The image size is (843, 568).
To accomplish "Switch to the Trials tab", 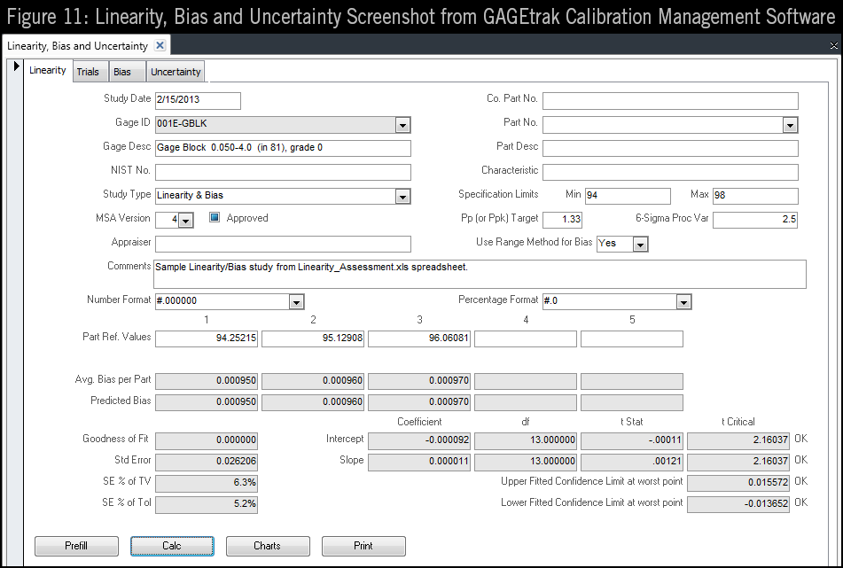I will pyautogui.click(x=90, y=71).
